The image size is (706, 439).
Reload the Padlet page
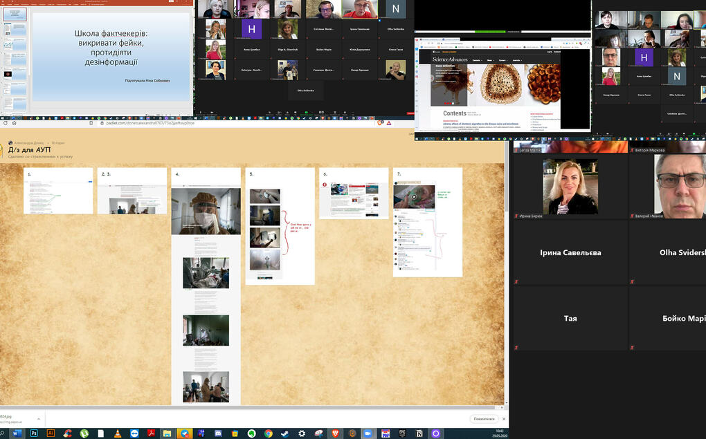(6, 123)
